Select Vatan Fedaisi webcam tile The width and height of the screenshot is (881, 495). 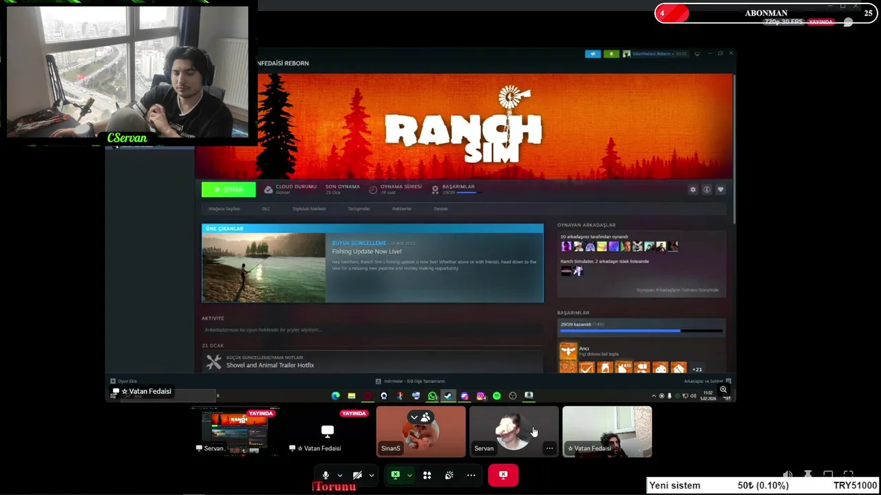tap(607, 431)
